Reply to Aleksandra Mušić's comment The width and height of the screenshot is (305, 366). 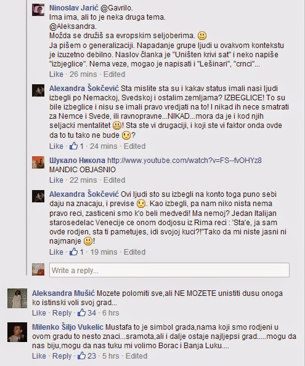point(62,312)
